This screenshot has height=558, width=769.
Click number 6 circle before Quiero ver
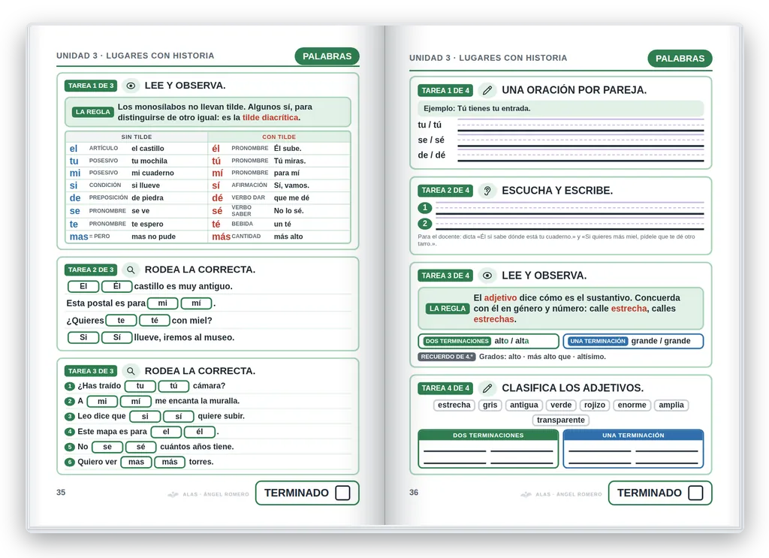pyautogui.click(x=70, y=463)
